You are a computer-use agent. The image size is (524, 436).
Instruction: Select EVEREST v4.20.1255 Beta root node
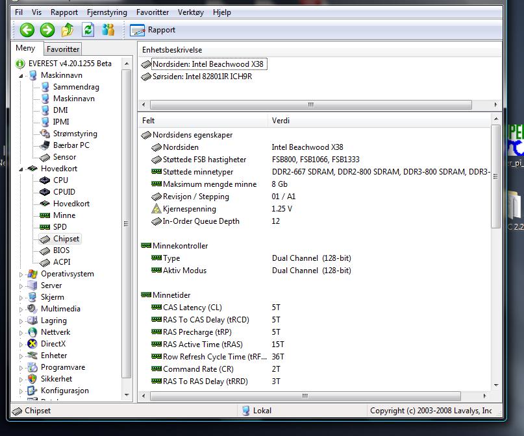pyautogui.click(x=70, y=64)
